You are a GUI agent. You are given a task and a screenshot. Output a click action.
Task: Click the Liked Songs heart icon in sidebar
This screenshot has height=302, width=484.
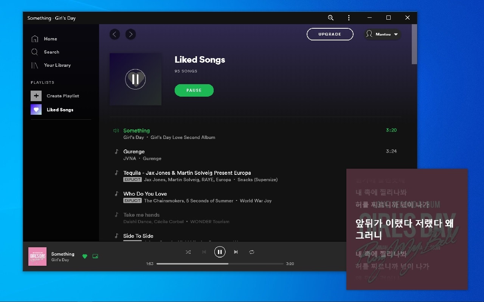(36, 109)
